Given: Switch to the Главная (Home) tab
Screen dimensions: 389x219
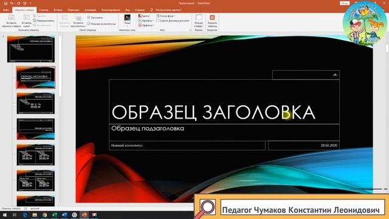Looking at the screenshot, I should (x=44, y=10).
